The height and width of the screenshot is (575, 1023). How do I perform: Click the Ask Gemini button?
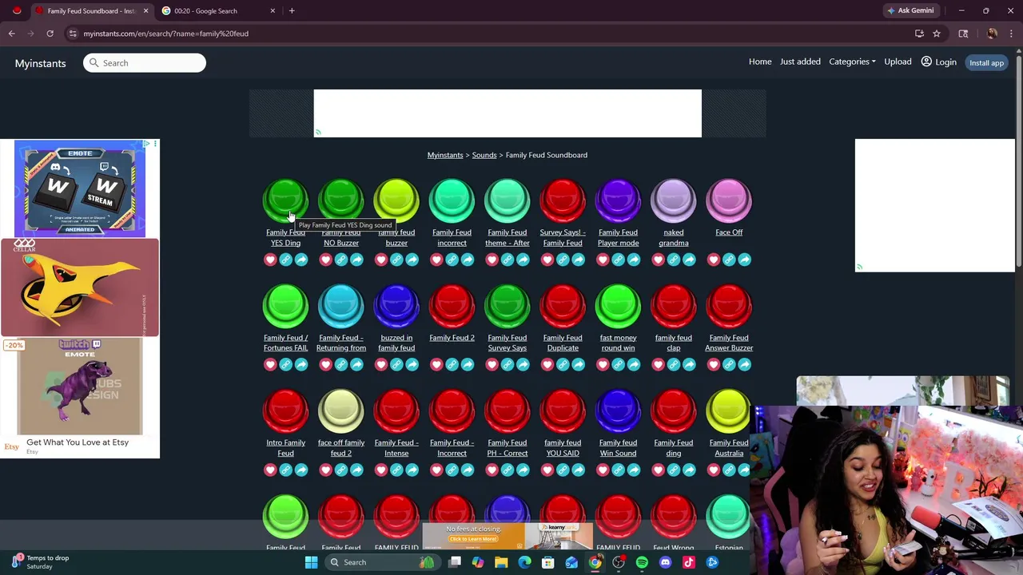coord(910,10)
